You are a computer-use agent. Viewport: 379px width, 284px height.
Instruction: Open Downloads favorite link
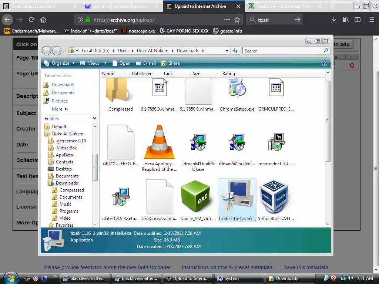63,85
